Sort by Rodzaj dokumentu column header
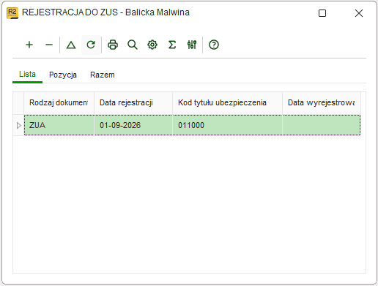Viewport: 378px width, 286px height. click(x=59, y=102)
